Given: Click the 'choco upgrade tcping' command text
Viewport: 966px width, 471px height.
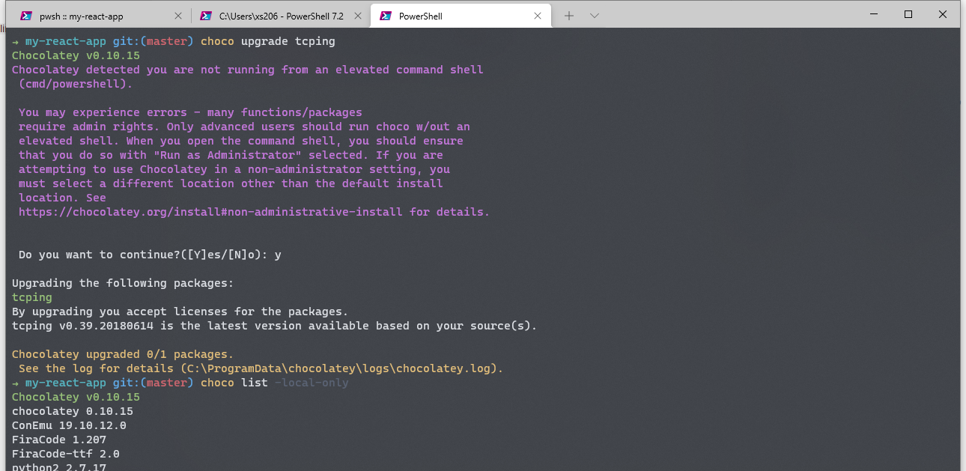Looking at the screenshot, I should [x=268, y=41].
